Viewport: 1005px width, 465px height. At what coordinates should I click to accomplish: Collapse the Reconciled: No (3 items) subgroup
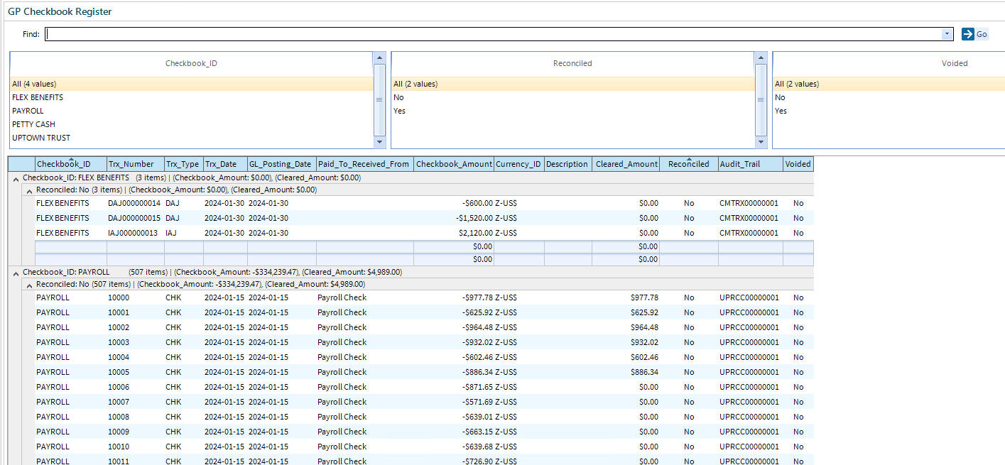[x=28, y=190]
